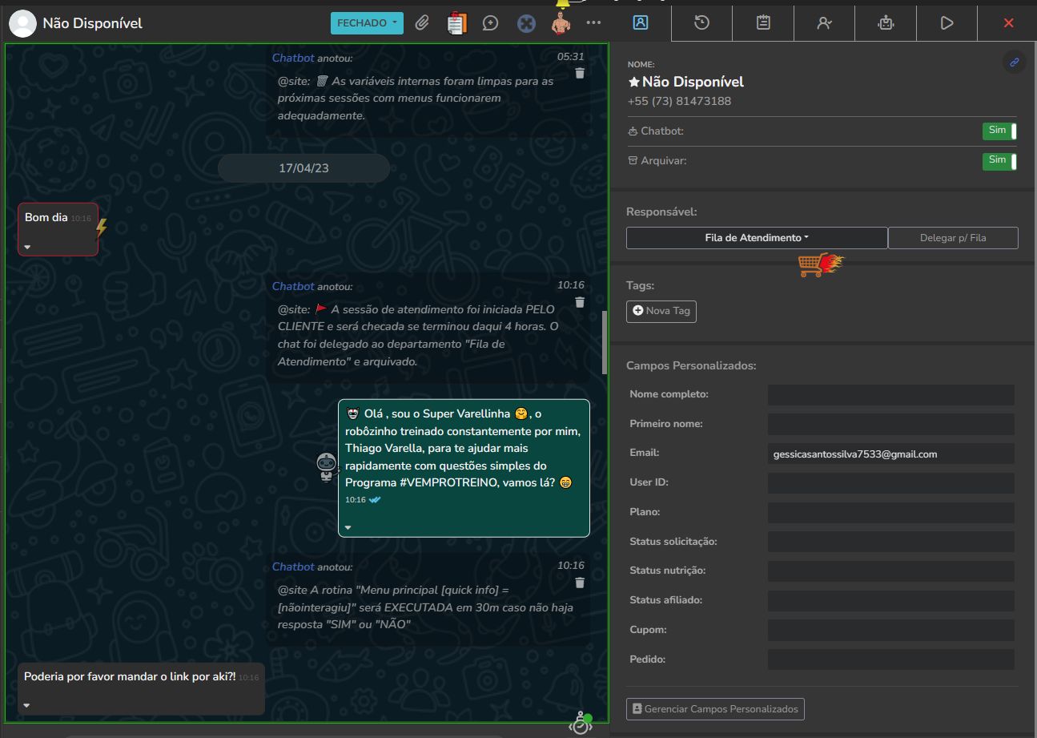
Task: Open the FECHADO status dropdown
Action: [x=367, y=23]
